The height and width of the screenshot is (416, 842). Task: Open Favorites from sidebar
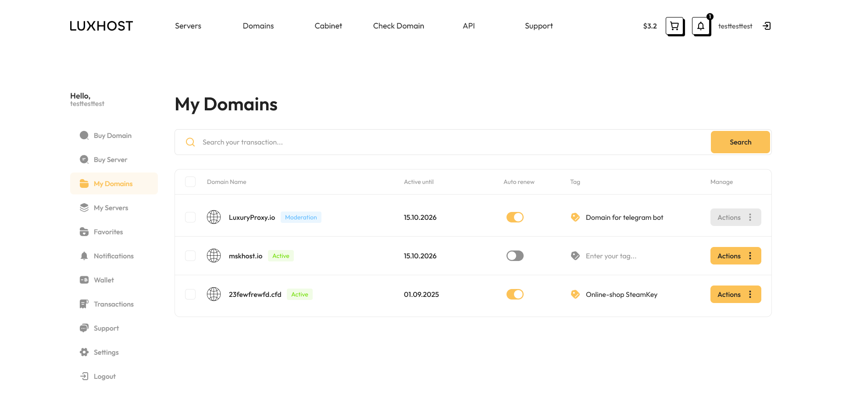(114, 232)
